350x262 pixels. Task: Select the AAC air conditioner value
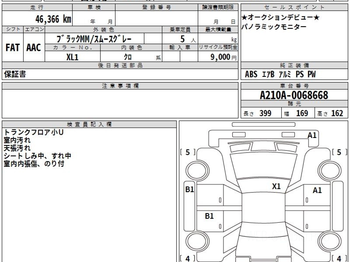tap(34, 48)
